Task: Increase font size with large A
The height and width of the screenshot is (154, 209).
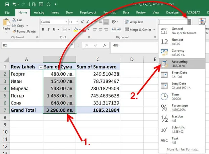Action: point(82,22)
